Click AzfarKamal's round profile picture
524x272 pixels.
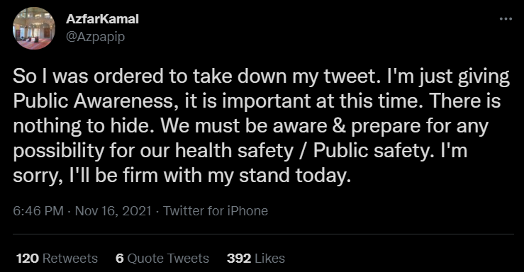tap(34, 28)
